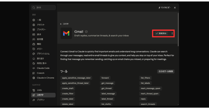209x109 pixels.
Task: Click the 接続済み connected button
Action: click(161, 33)
